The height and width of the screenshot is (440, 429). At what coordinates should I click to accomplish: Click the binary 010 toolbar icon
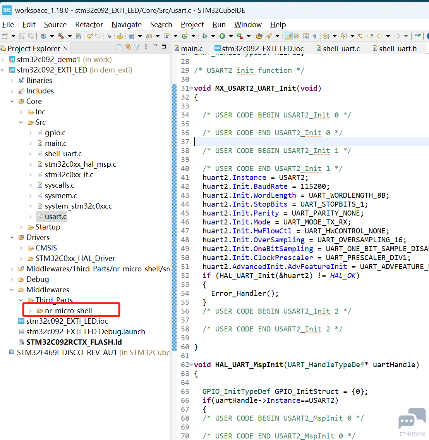tap(79, 36)
